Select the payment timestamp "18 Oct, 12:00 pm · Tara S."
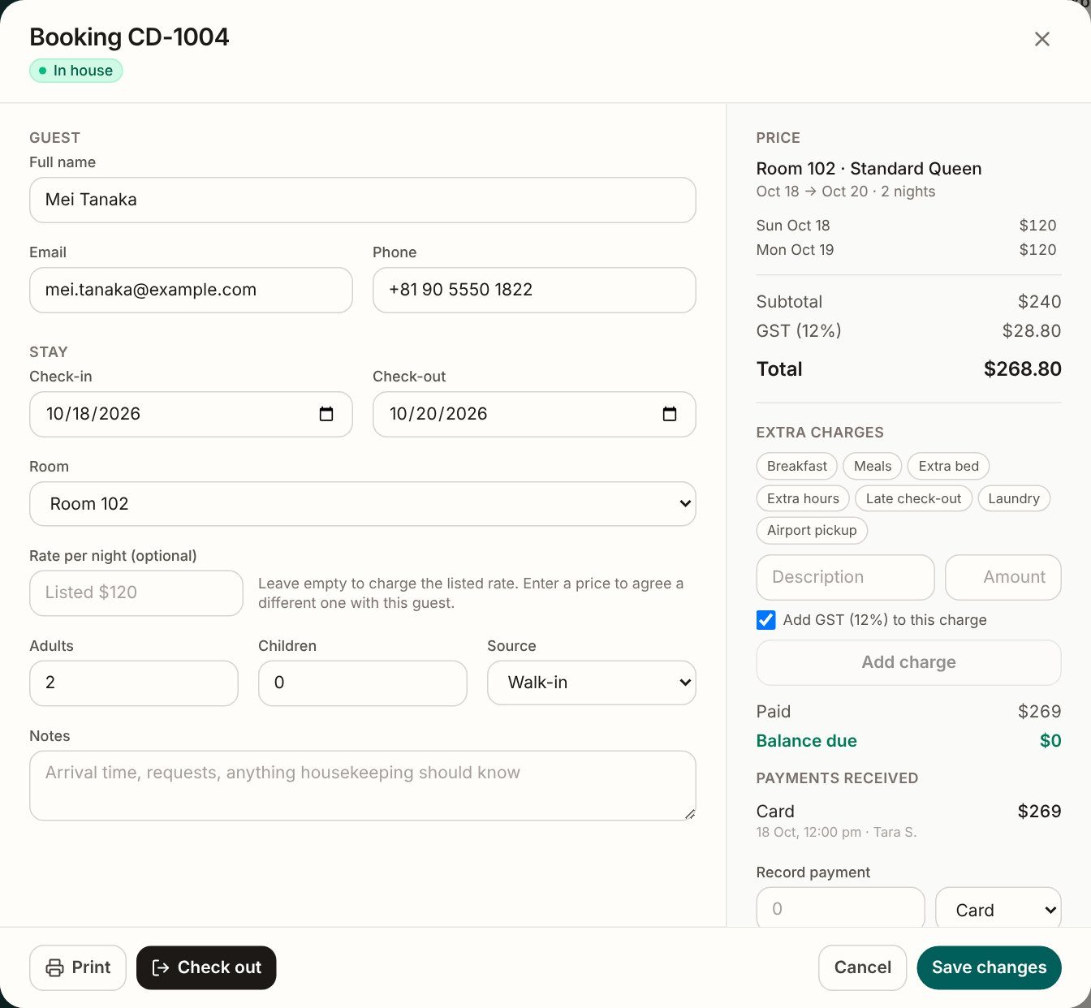This screenshot has height=1008, width=1091. click(x=836, y=832)
